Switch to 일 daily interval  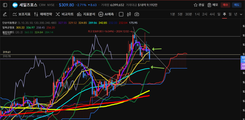point(219,14)
